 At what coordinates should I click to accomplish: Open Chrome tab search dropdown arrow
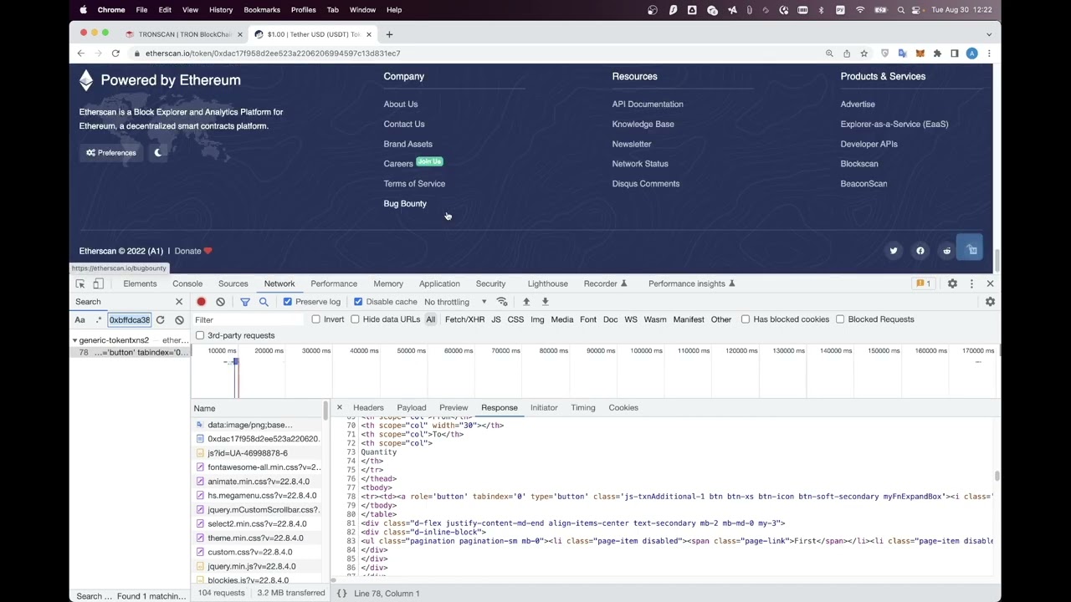[x=989, y=34]
